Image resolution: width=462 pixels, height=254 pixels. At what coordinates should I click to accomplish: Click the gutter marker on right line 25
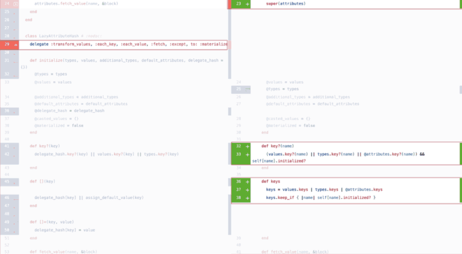pos(247,89)
